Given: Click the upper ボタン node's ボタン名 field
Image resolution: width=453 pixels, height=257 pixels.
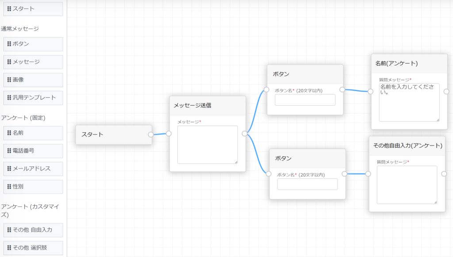Looking at the screenshot, I should point(305,100).
